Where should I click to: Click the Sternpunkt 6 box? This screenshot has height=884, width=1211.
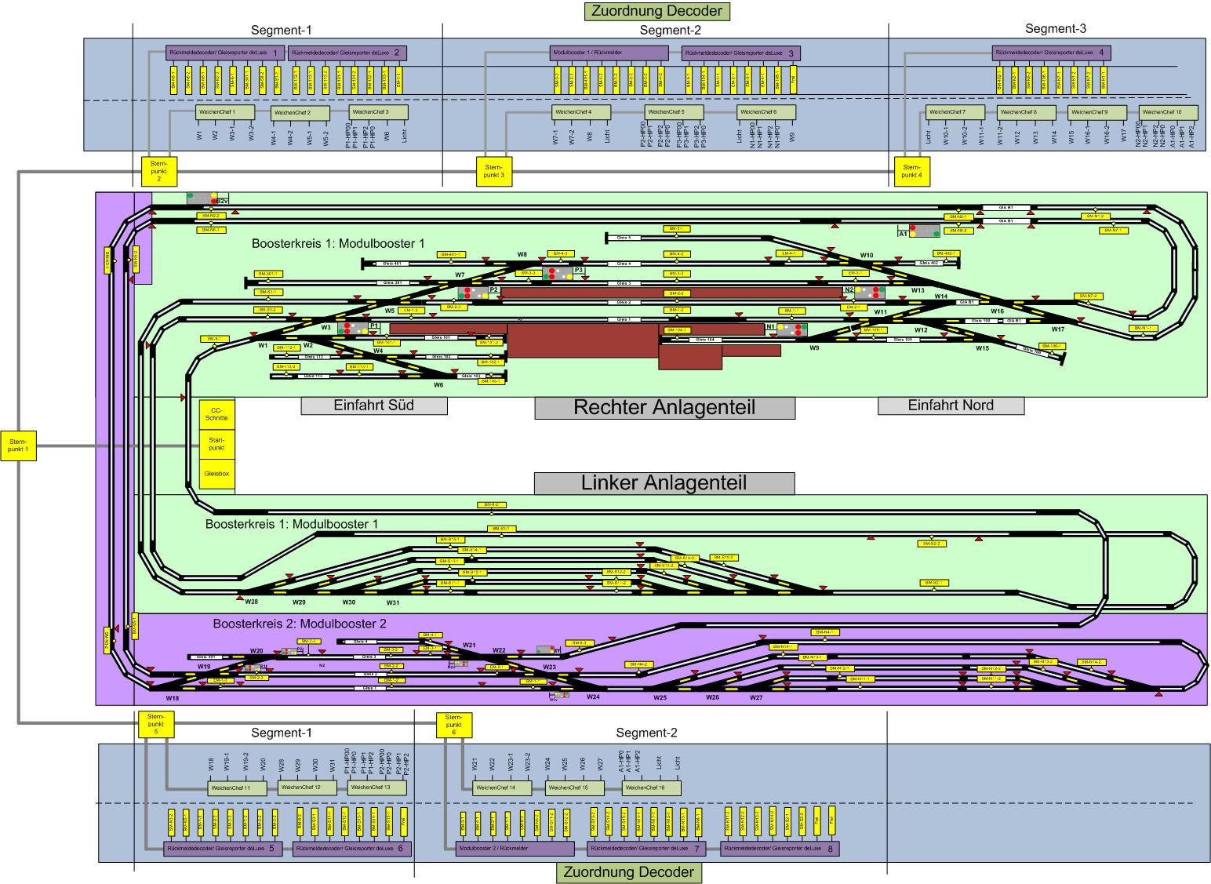453,725
